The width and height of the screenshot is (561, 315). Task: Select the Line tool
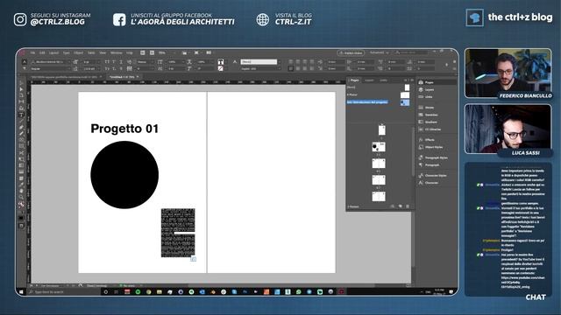tap(21, 121)
